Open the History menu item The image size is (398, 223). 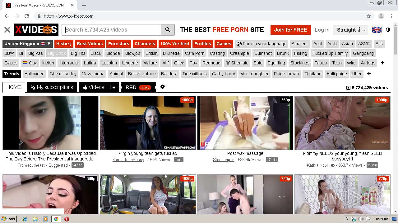pos(64,44)
